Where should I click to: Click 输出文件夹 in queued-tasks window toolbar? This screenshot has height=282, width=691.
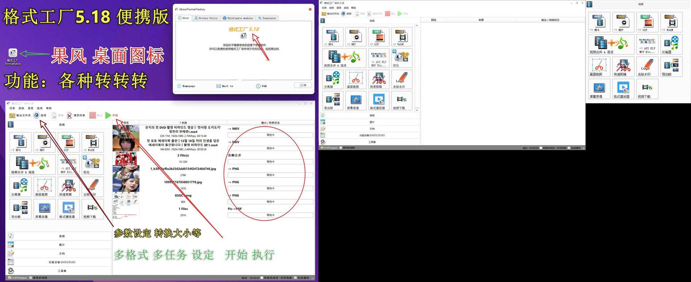(x=20, y=115)
